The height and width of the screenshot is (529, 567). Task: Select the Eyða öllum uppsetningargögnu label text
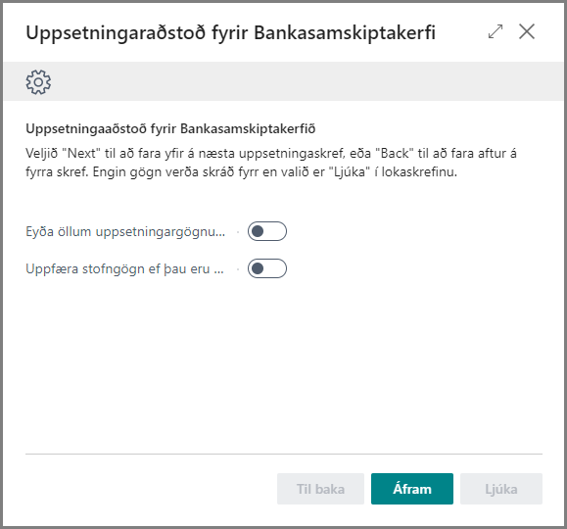[x=125, y=231]
